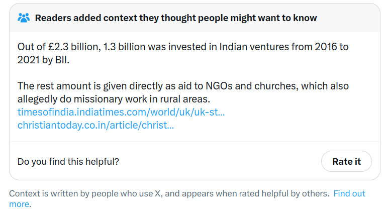Open the christiantoday.co.in article link
This screenshot has width=385, height=215.
(95, 125)
